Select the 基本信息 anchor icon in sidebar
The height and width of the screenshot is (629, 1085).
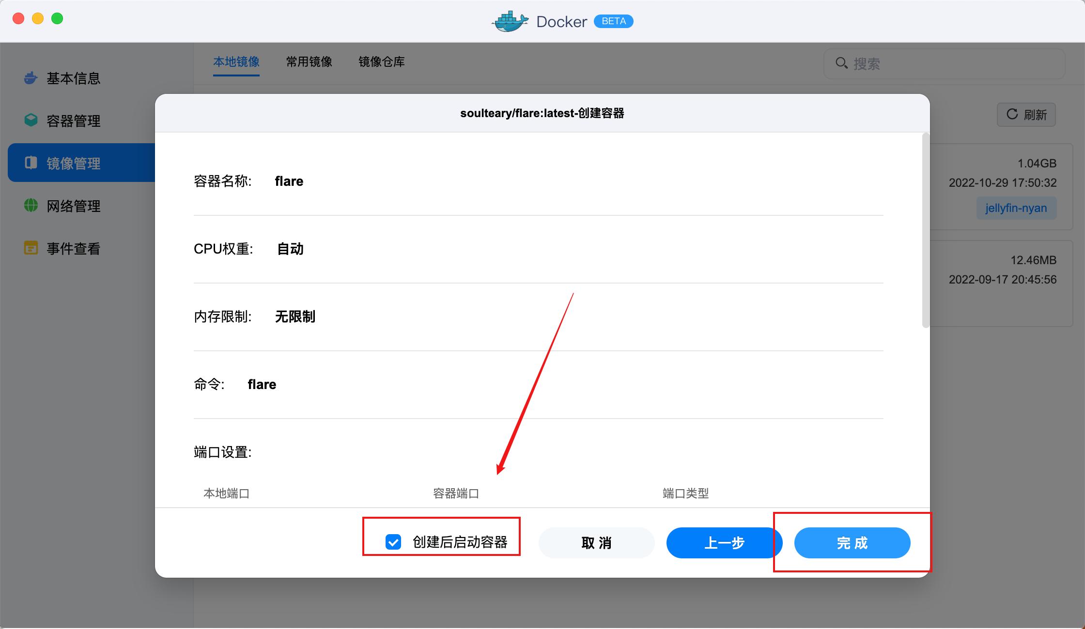(30, 78)
